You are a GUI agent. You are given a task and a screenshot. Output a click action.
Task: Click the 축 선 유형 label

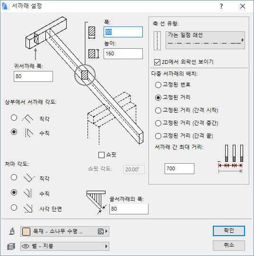coord(166,24)
